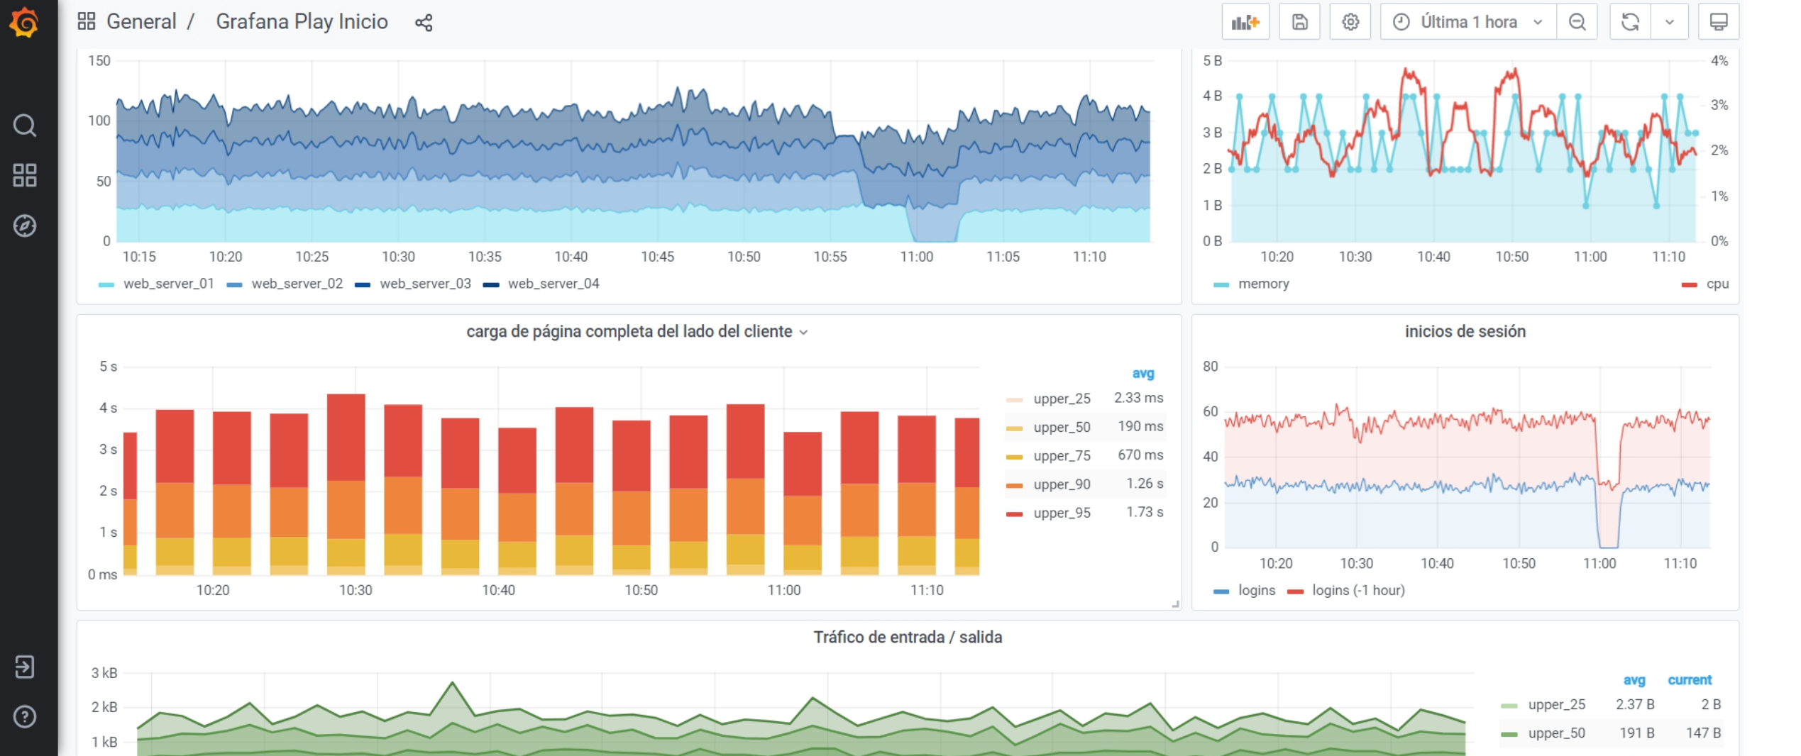Click the 1.73 s upper_95 average value

(x=1144, y=512)
